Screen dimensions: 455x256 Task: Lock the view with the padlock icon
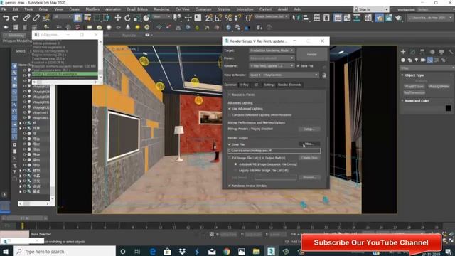324,75
